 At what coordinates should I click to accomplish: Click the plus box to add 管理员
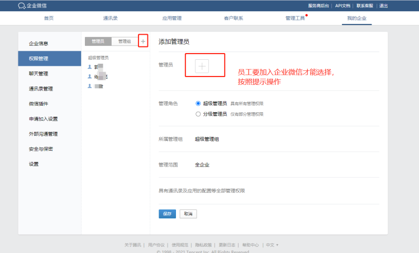pyautogui.click(x=202, y=65)
